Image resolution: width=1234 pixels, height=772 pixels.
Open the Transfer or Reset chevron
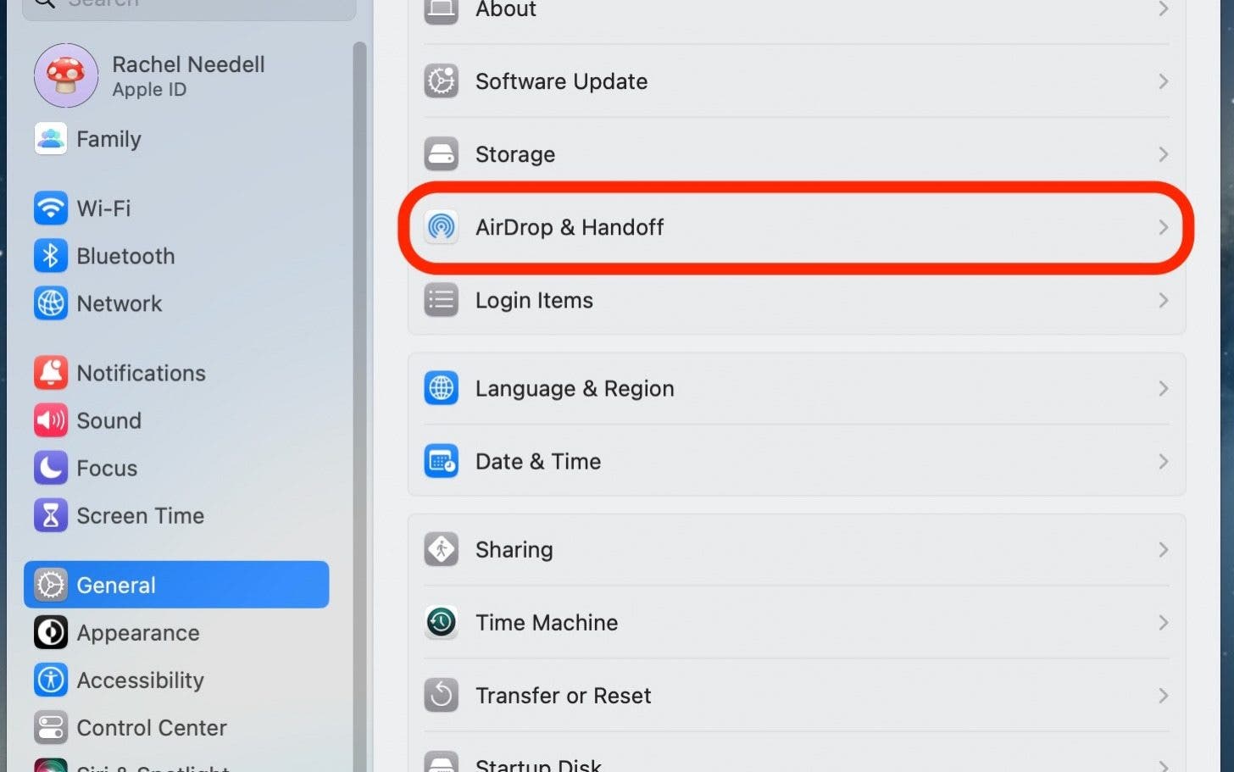[1163, 696]
